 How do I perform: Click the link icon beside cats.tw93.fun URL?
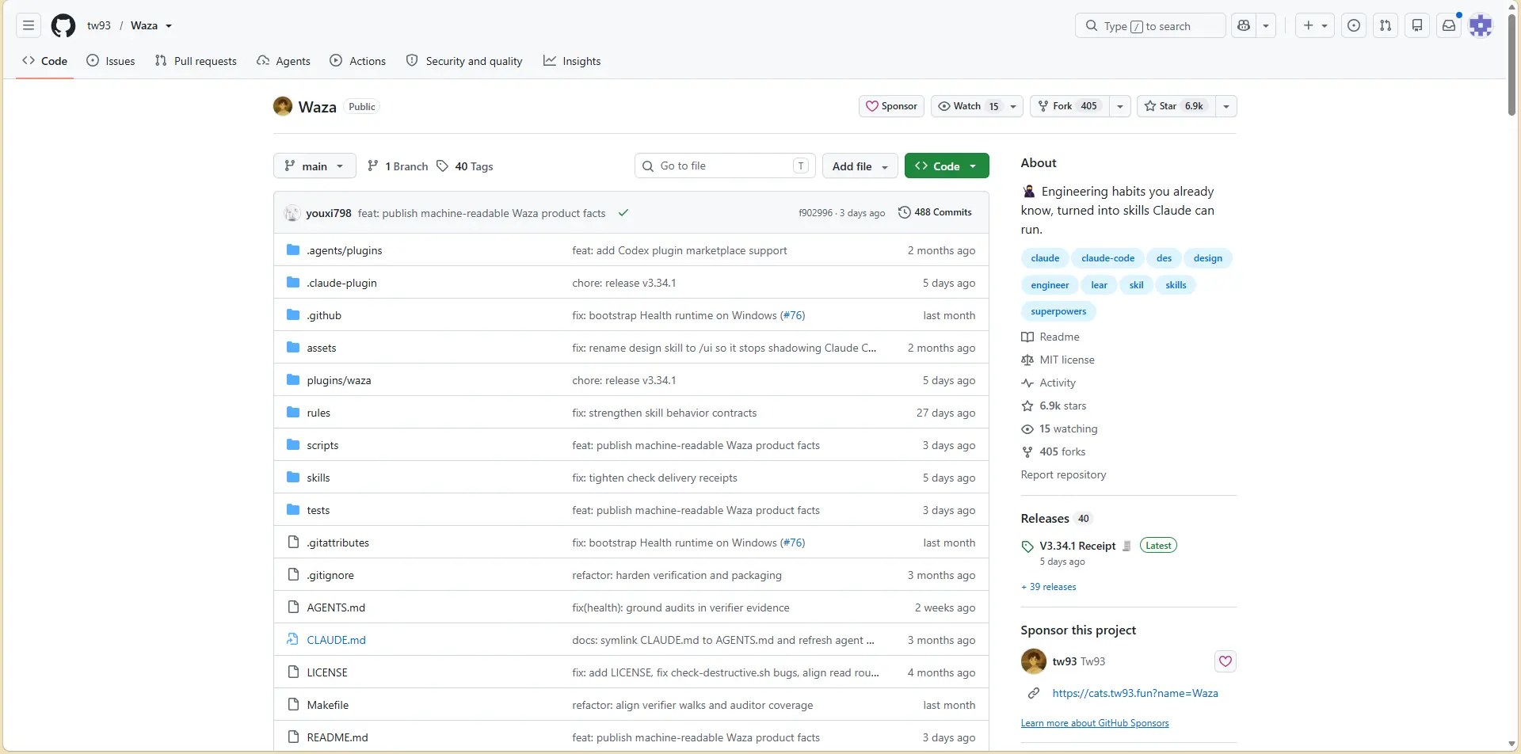(1034, 693)
